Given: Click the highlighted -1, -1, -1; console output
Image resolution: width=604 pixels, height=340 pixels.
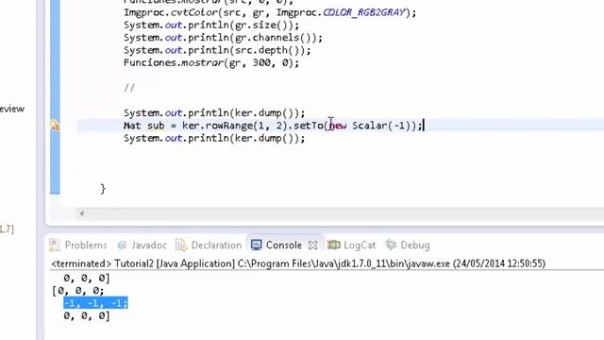Looking at the screenshot, I should 95,303.
